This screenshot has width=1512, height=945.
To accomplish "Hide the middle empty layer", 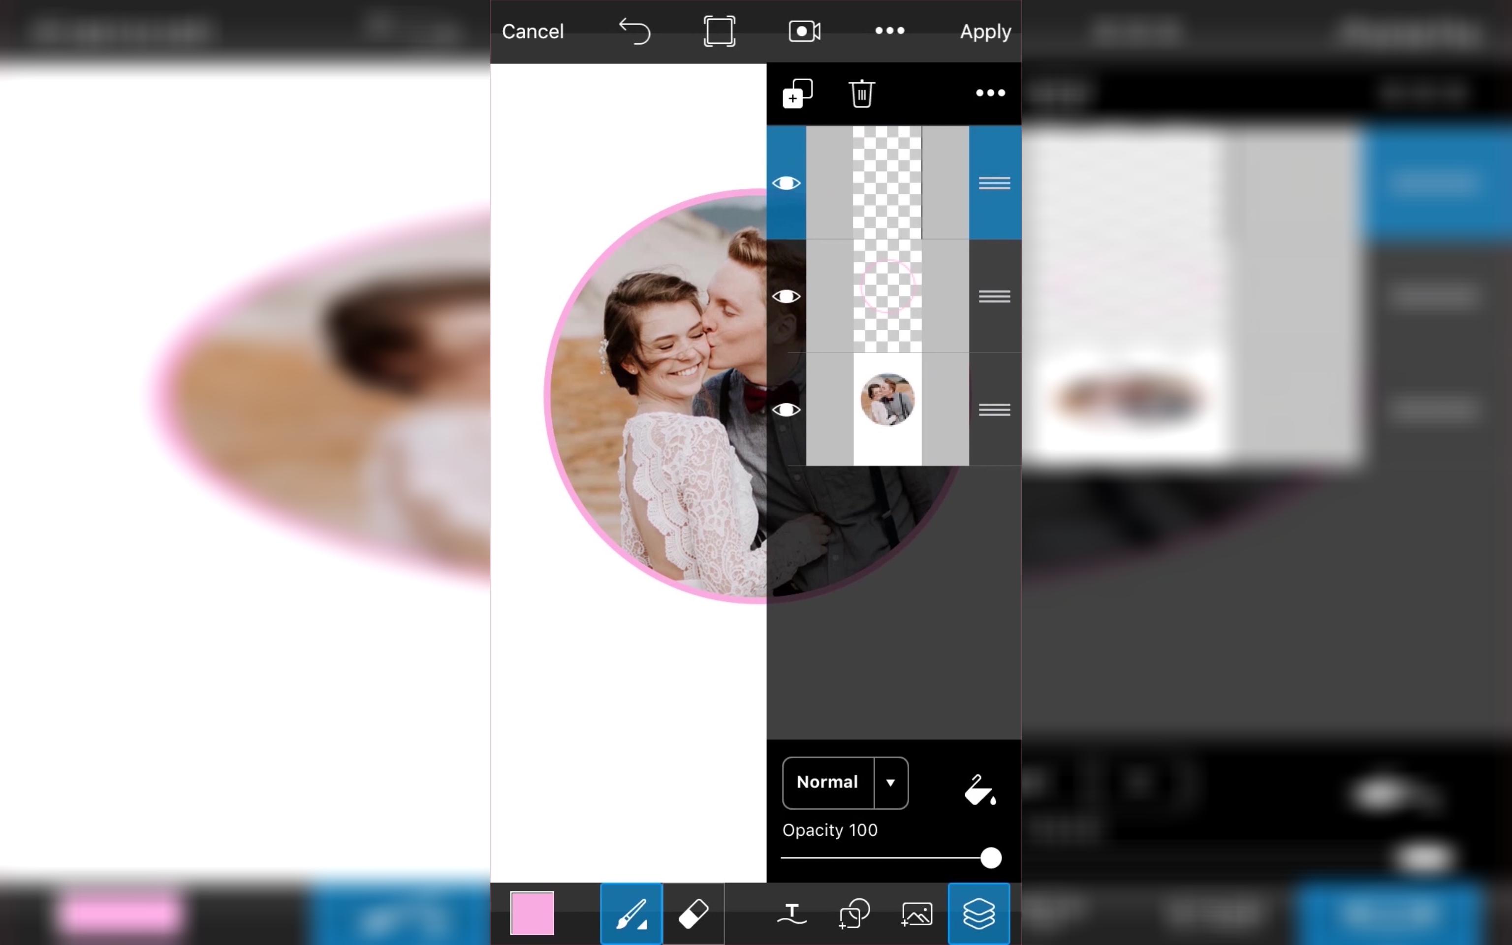I will [x=786, y=296].
